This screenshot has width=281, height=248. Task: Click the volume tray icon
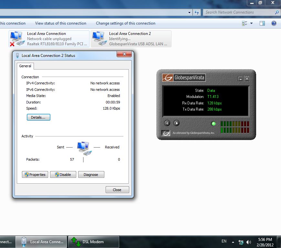tap(249, 242)
